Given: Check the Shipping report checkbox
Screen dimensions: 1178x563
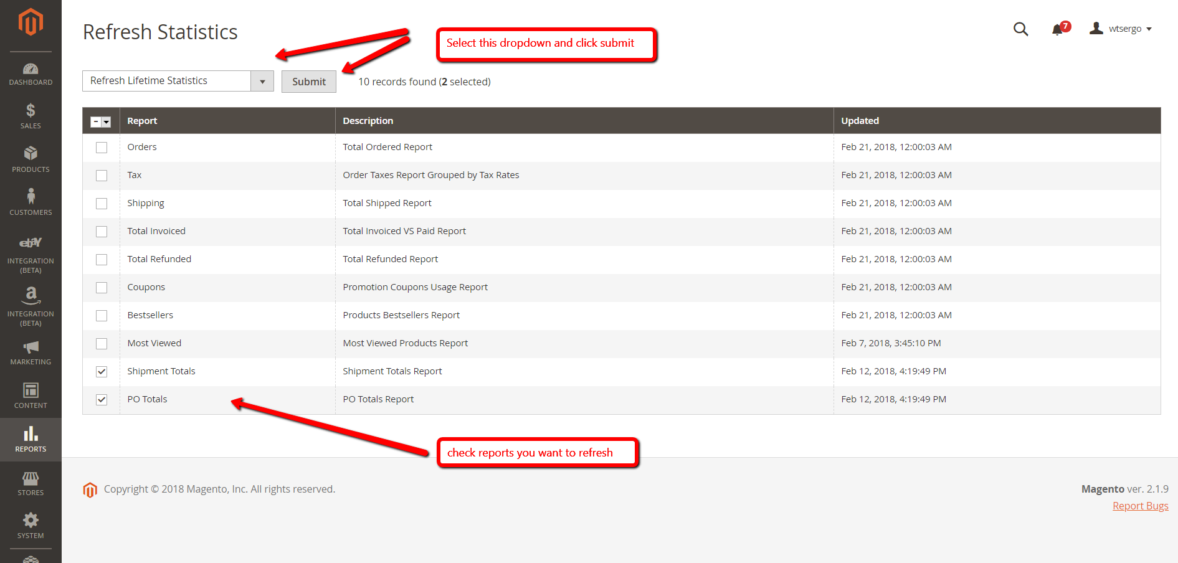Looking at the screenshot, I should pos(102,204).
